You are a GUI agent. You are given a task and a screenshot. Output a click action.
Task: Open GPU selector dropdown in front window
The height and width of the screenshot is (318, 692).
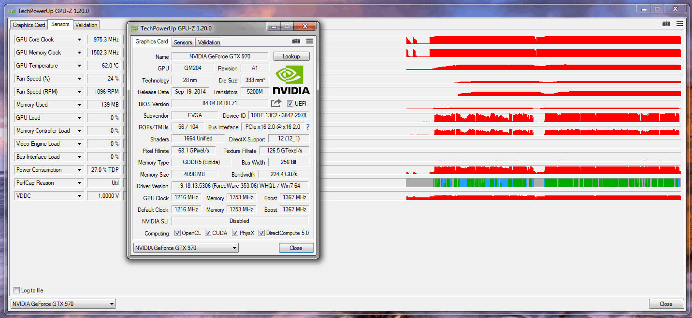point(186,248)
